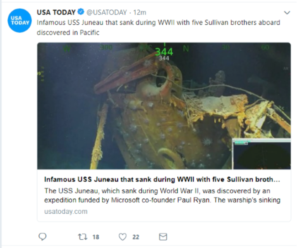Click the article description about Paul Ryan
The width and height of the screenshot is (297, 248).
click(162, 195)
